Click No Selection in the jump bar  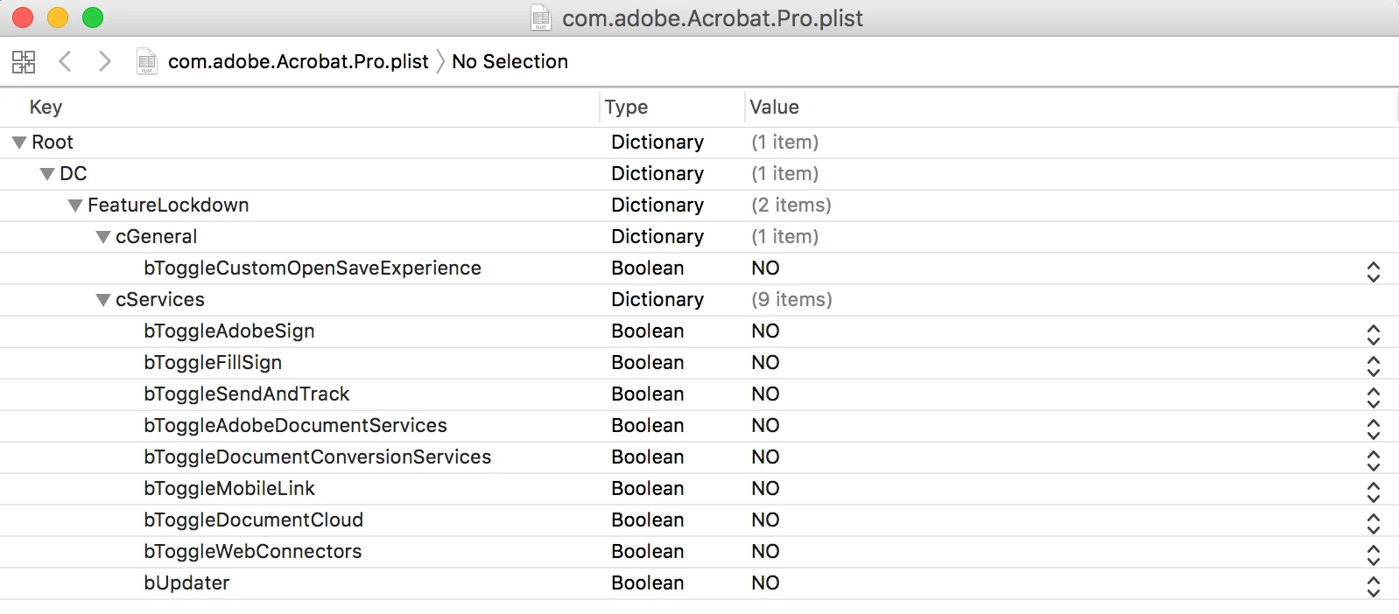coord(510,61)
